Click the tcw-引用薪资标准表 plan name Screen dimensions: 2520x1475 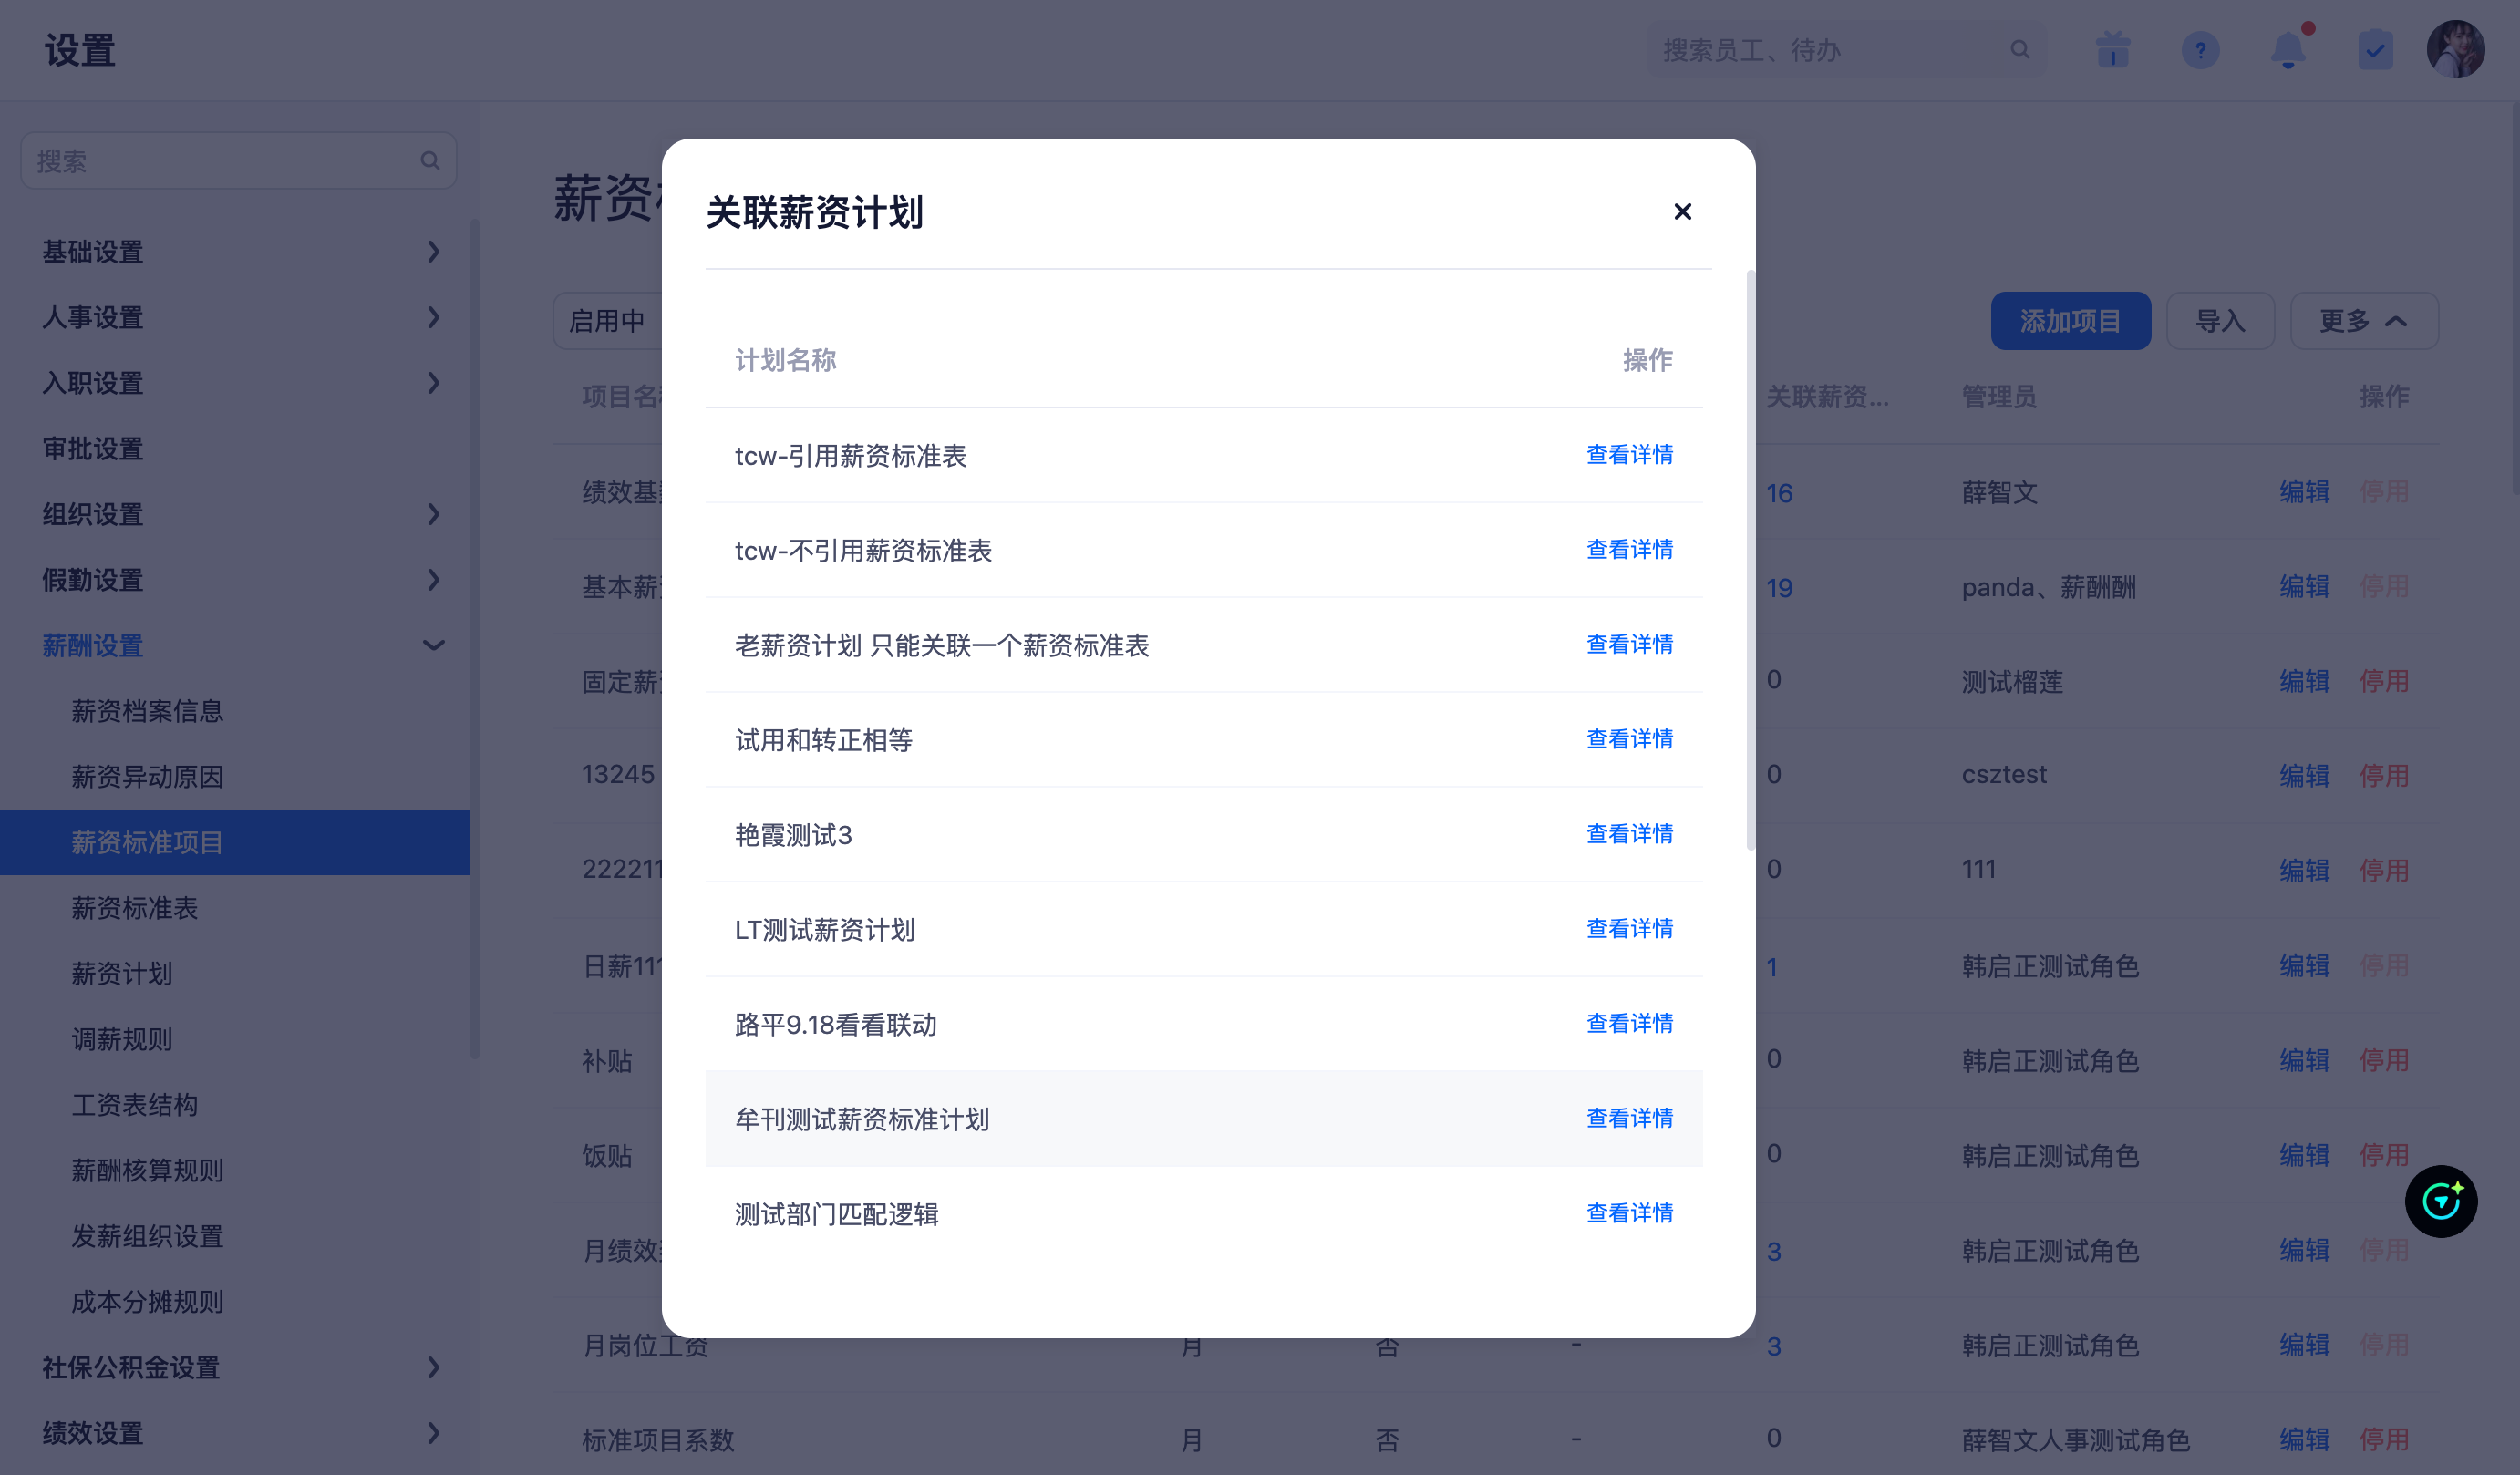[850, 456]
